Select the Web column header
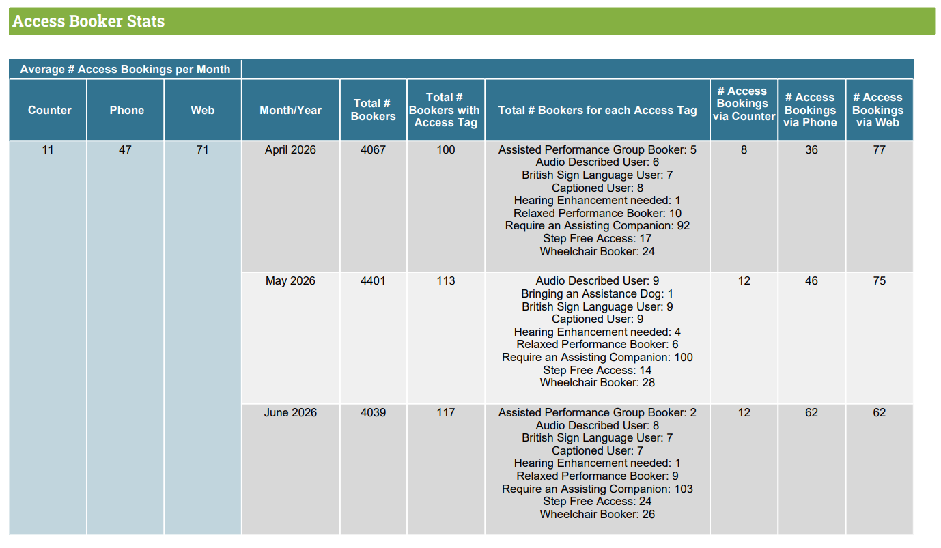 pos(203,110)
